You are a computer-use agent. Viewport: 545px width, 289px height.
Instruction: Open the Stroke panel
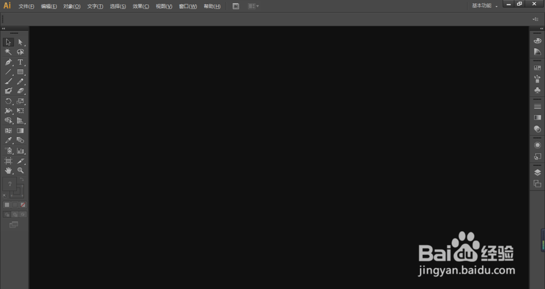click(x=537, y=107)
